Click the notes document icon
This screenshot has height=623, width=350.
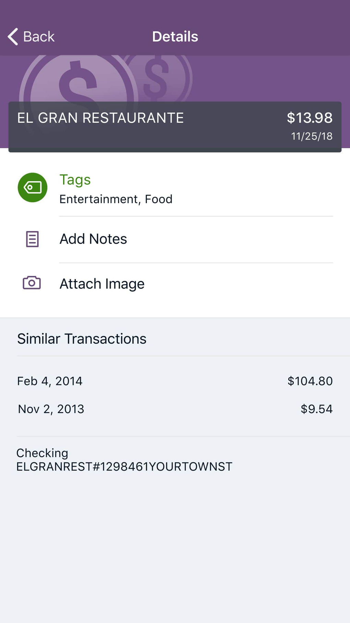point(32,239)
